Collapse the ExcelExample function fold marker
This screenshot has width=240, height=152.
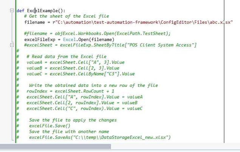[12, 11]
